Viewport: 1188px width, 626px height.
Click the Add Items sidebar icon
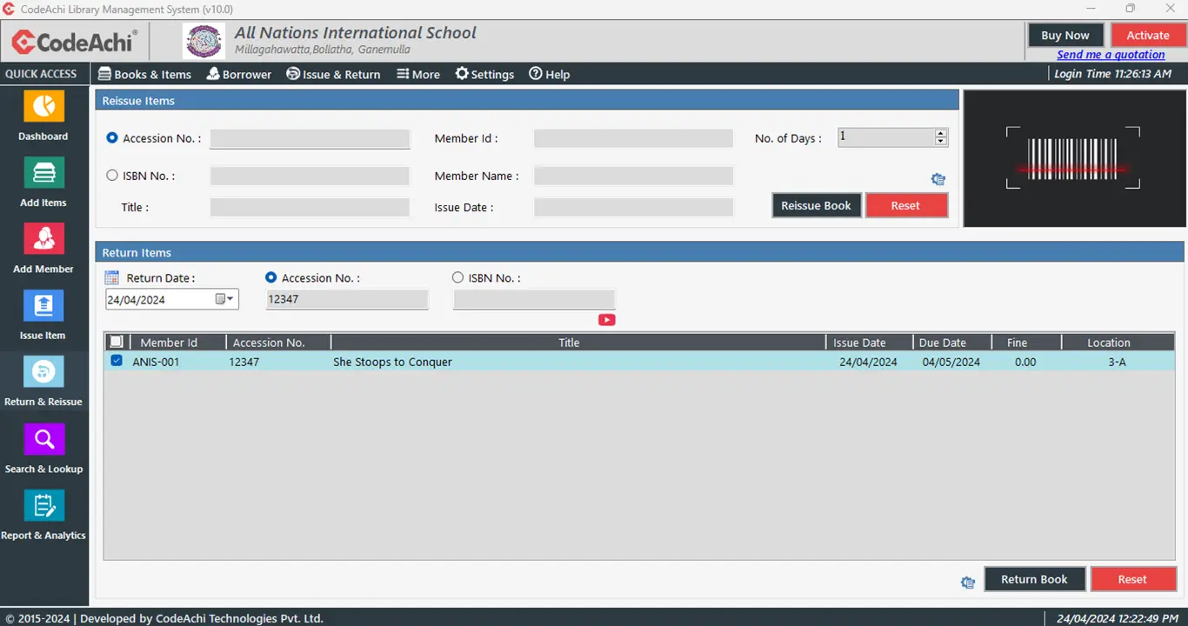pyautogui.click(x=43, y=173)
